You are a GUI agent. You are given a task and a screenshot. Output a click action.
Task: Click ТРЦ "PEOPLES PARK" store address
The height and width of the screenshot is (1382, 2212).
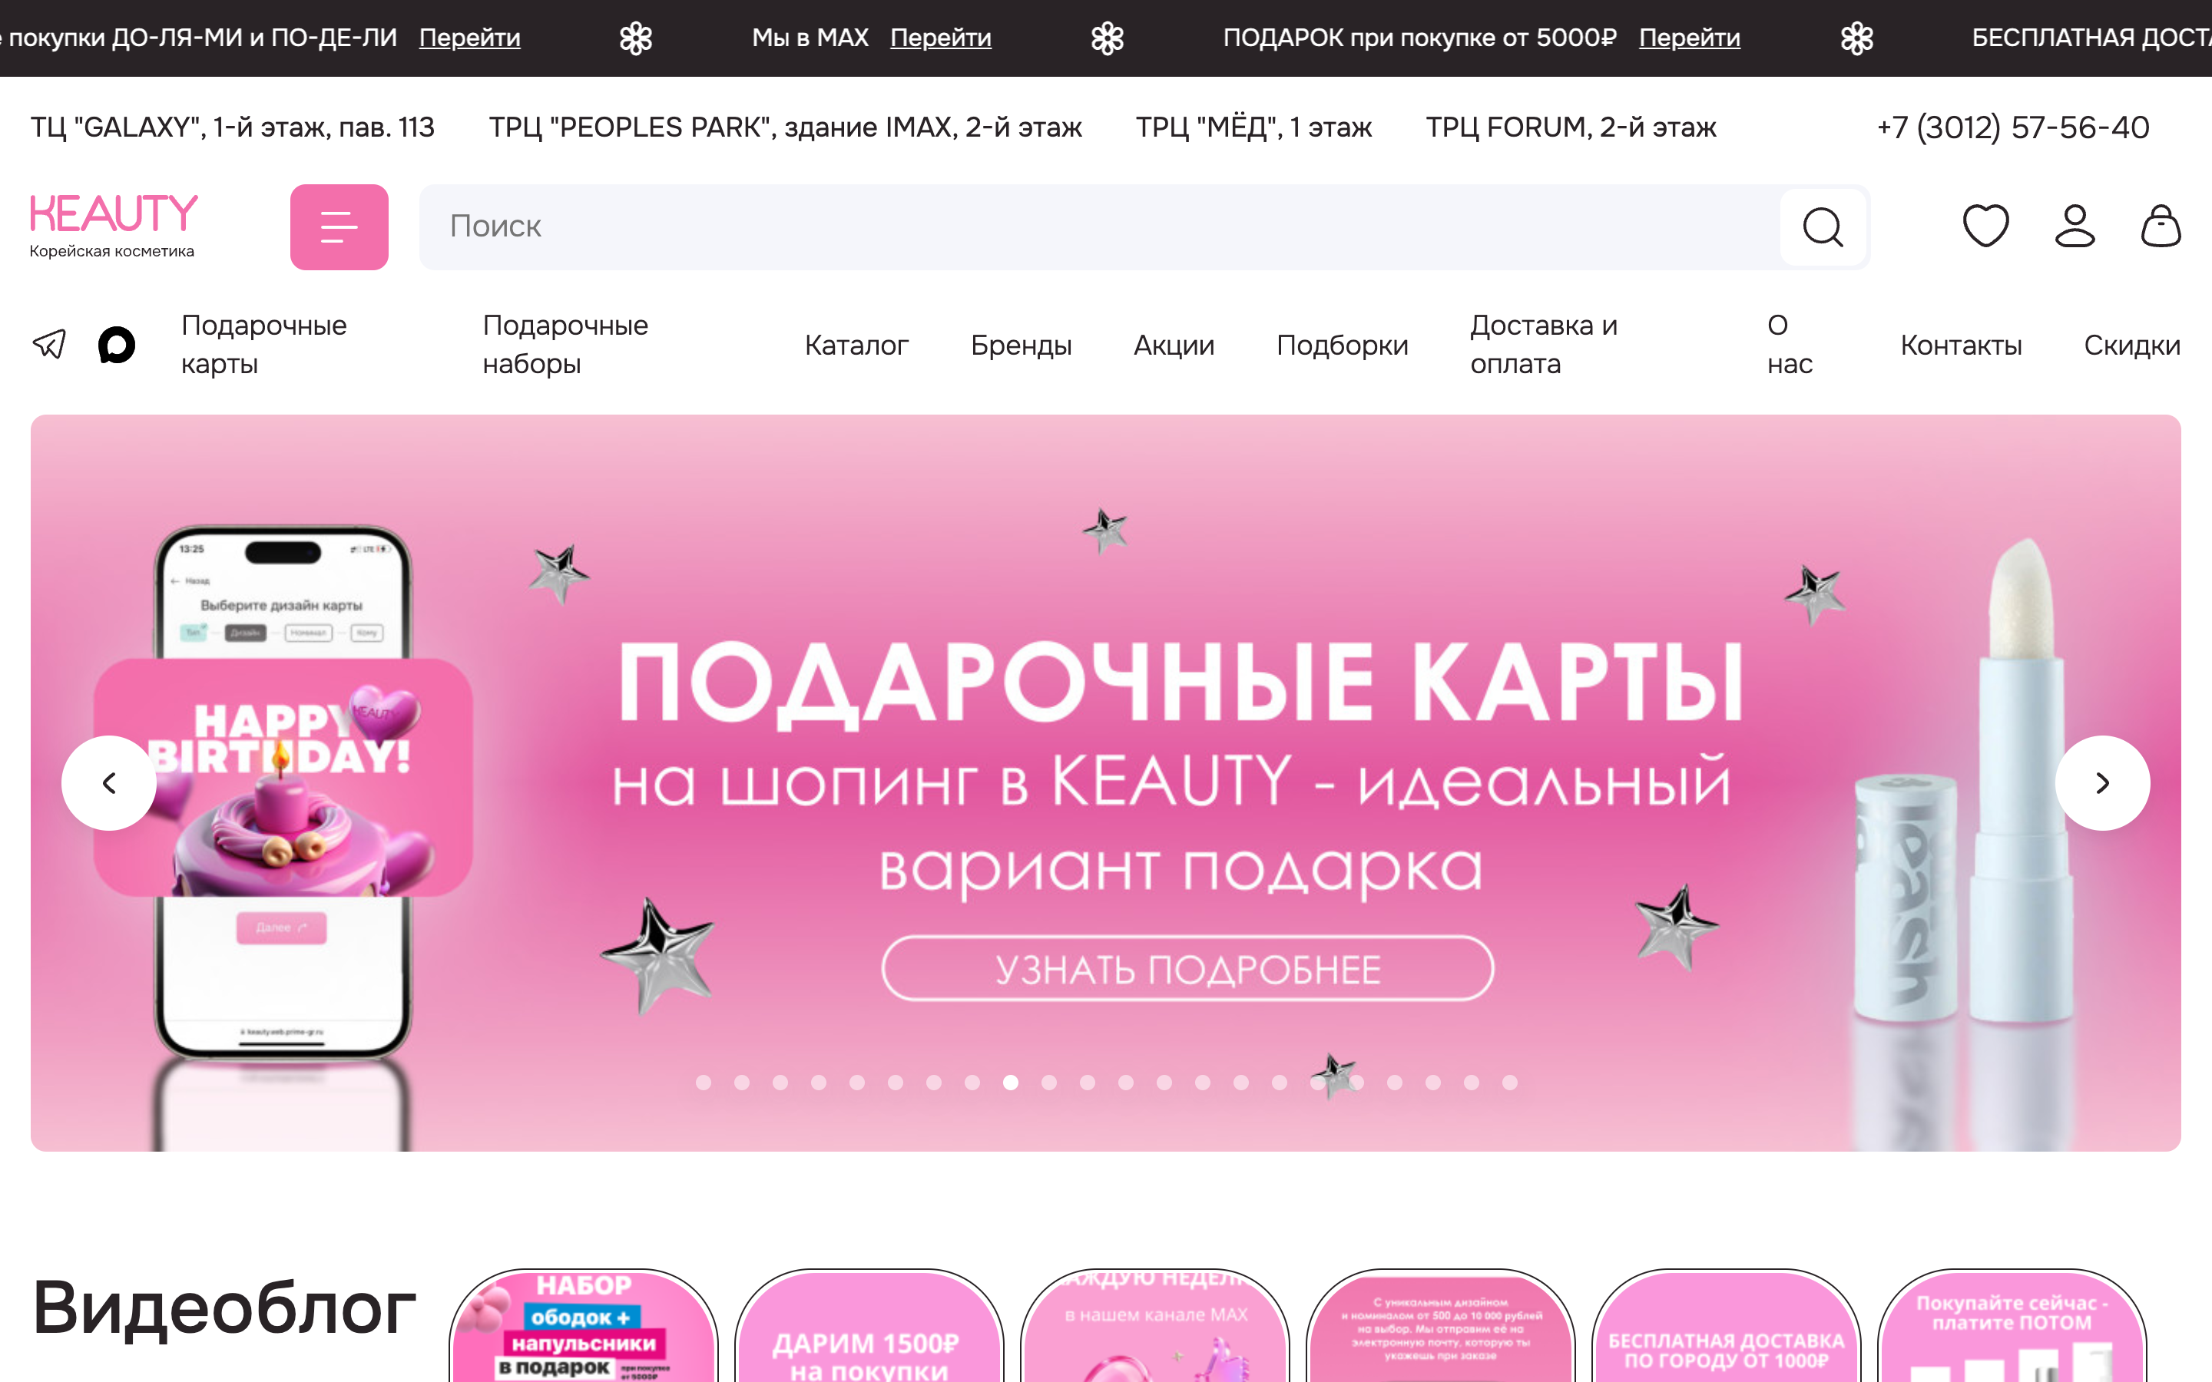(785, 127)
